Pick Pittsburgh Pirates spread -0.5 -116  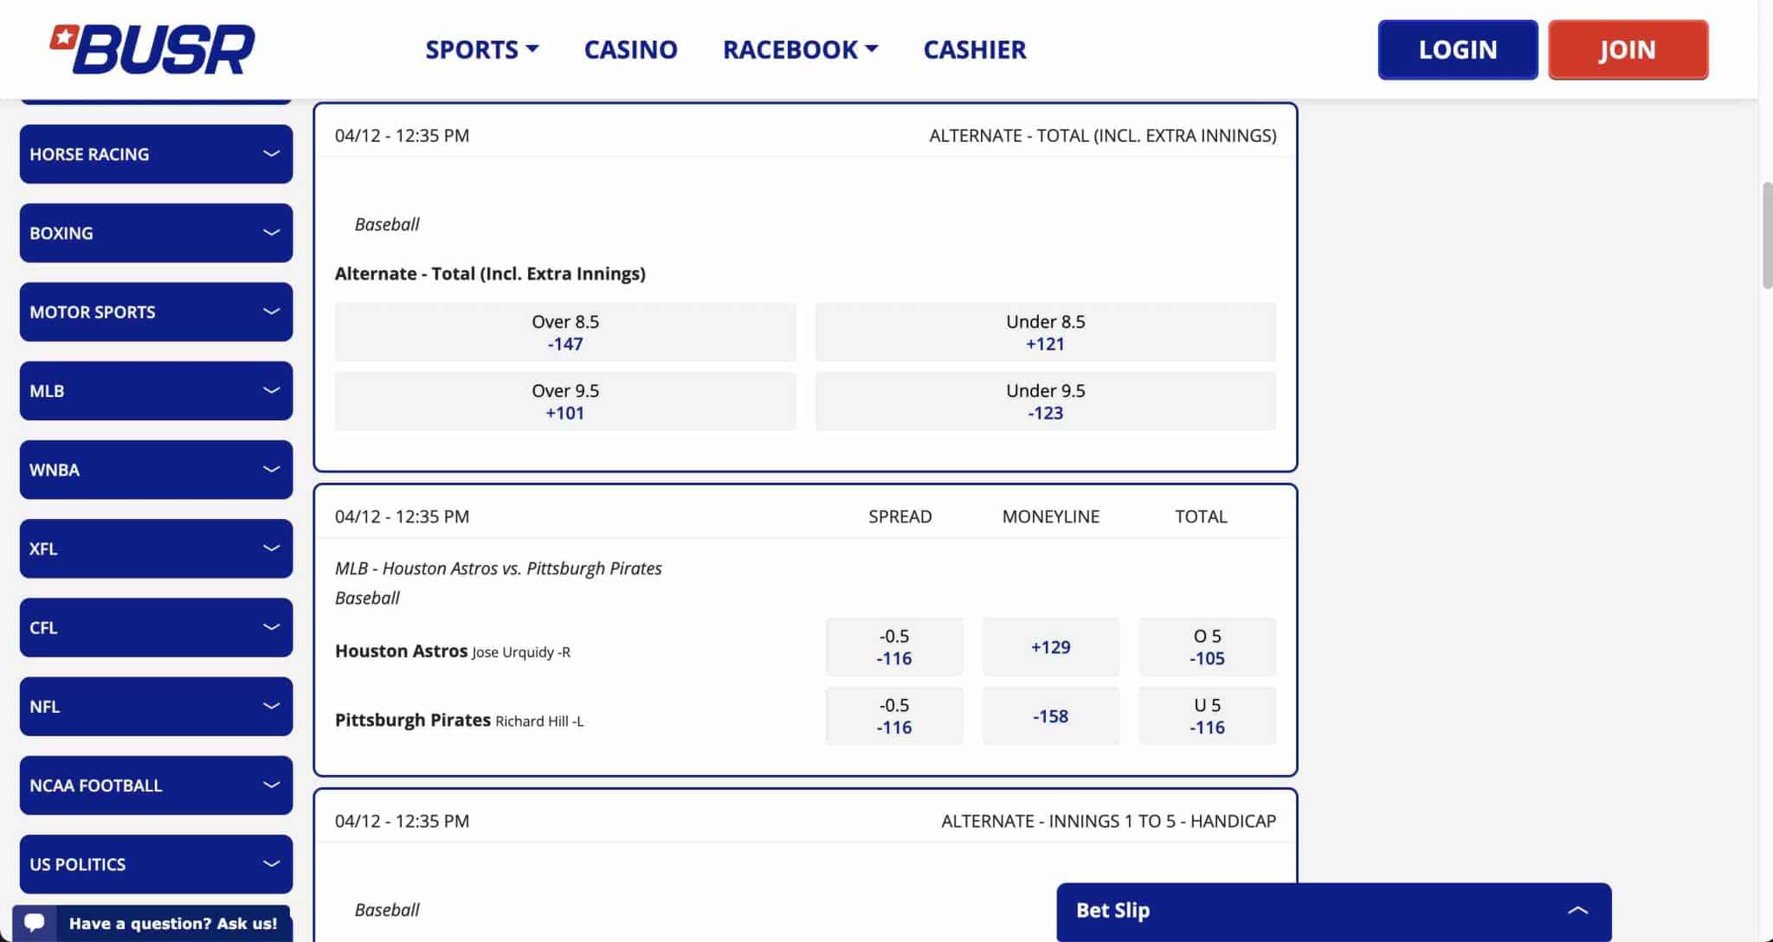point(894,716)
